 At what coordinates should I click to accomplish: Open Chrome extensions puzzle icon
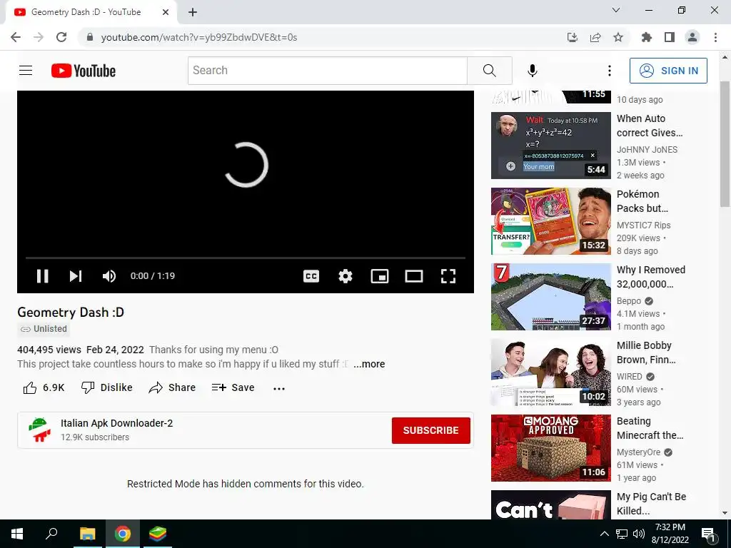tap(647, 37)
